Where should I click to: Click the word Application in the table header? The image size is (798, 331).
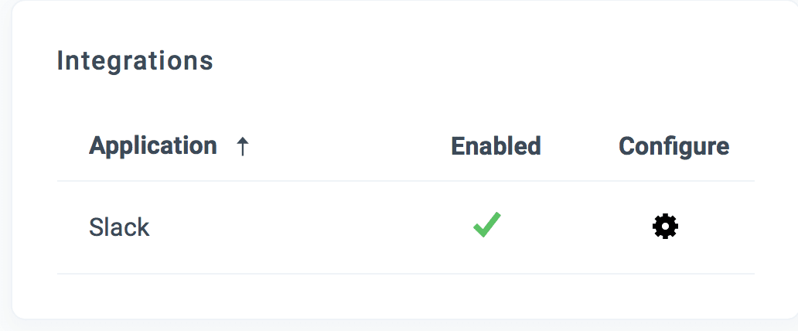[153, 145]
